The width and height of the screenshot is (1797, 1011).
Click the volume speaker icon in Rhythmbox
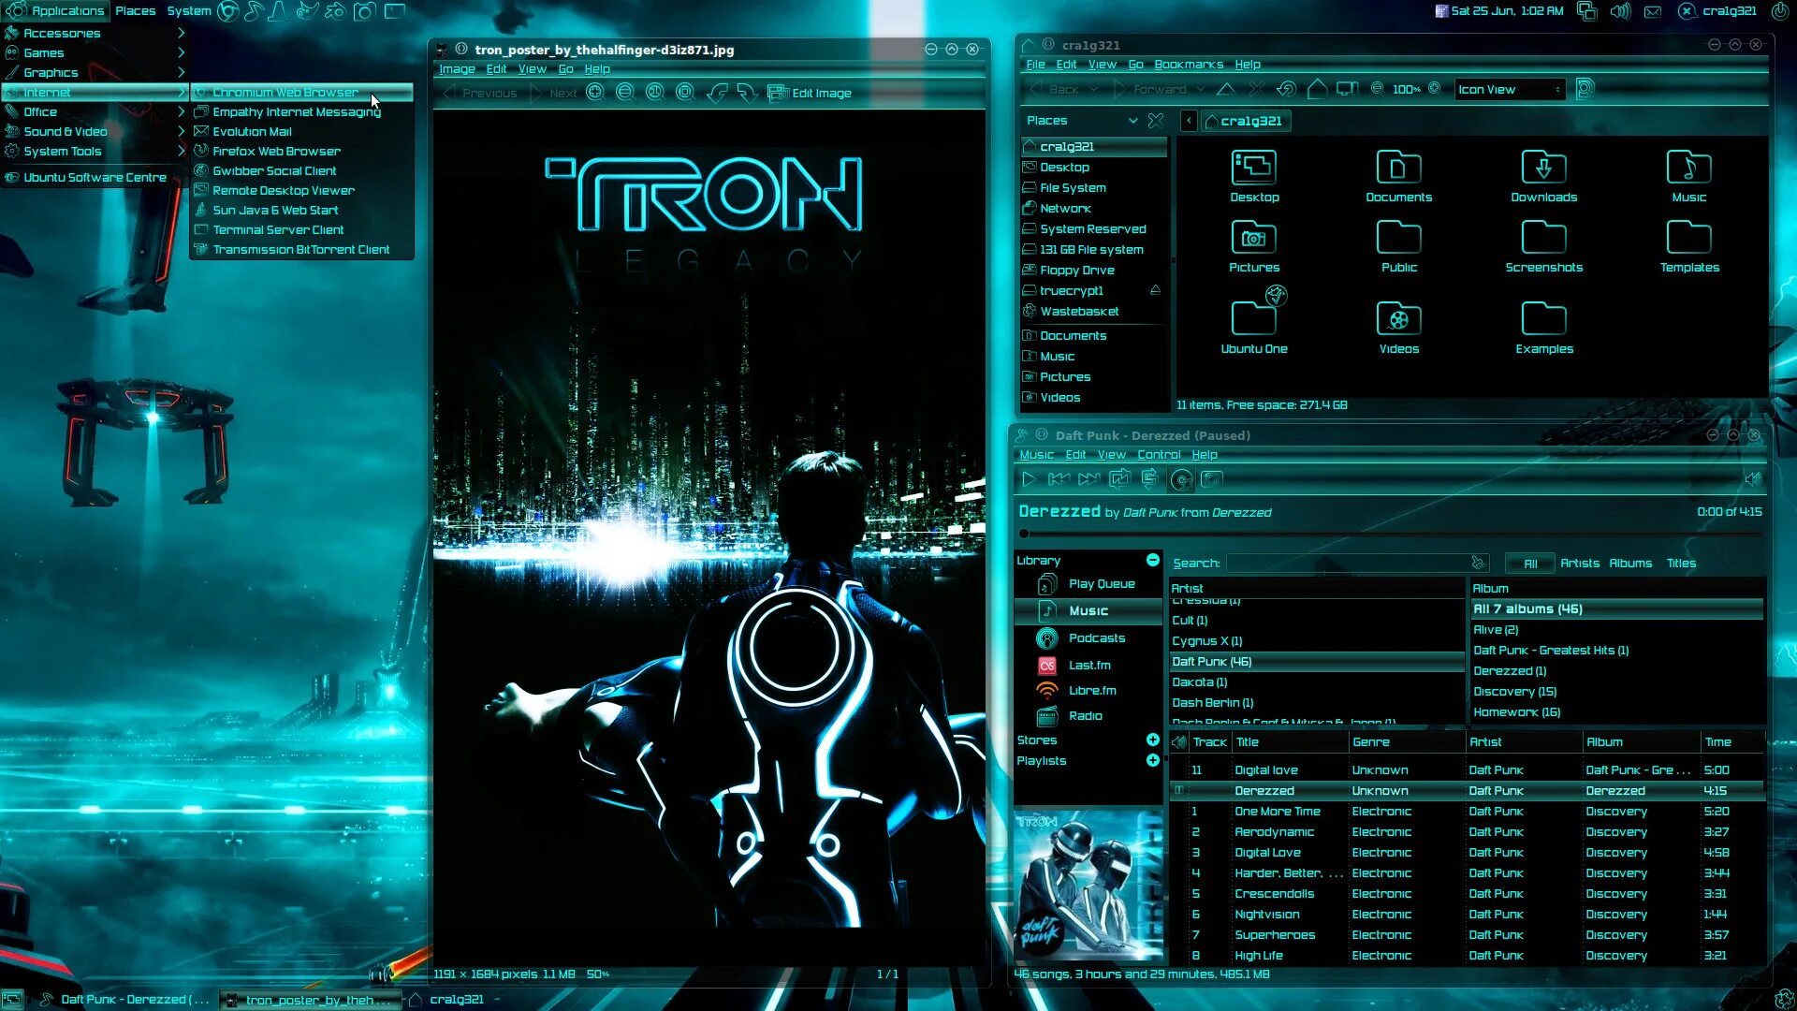point(1752,479)
